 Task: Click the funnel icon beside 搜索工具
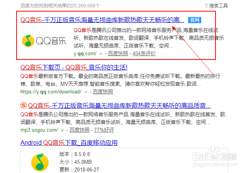[206, 6]
